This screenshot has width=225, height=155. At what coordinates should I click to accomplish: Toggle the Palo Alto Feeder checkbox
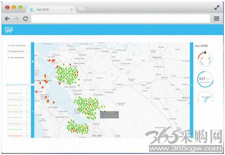click(x=9, y=58)
